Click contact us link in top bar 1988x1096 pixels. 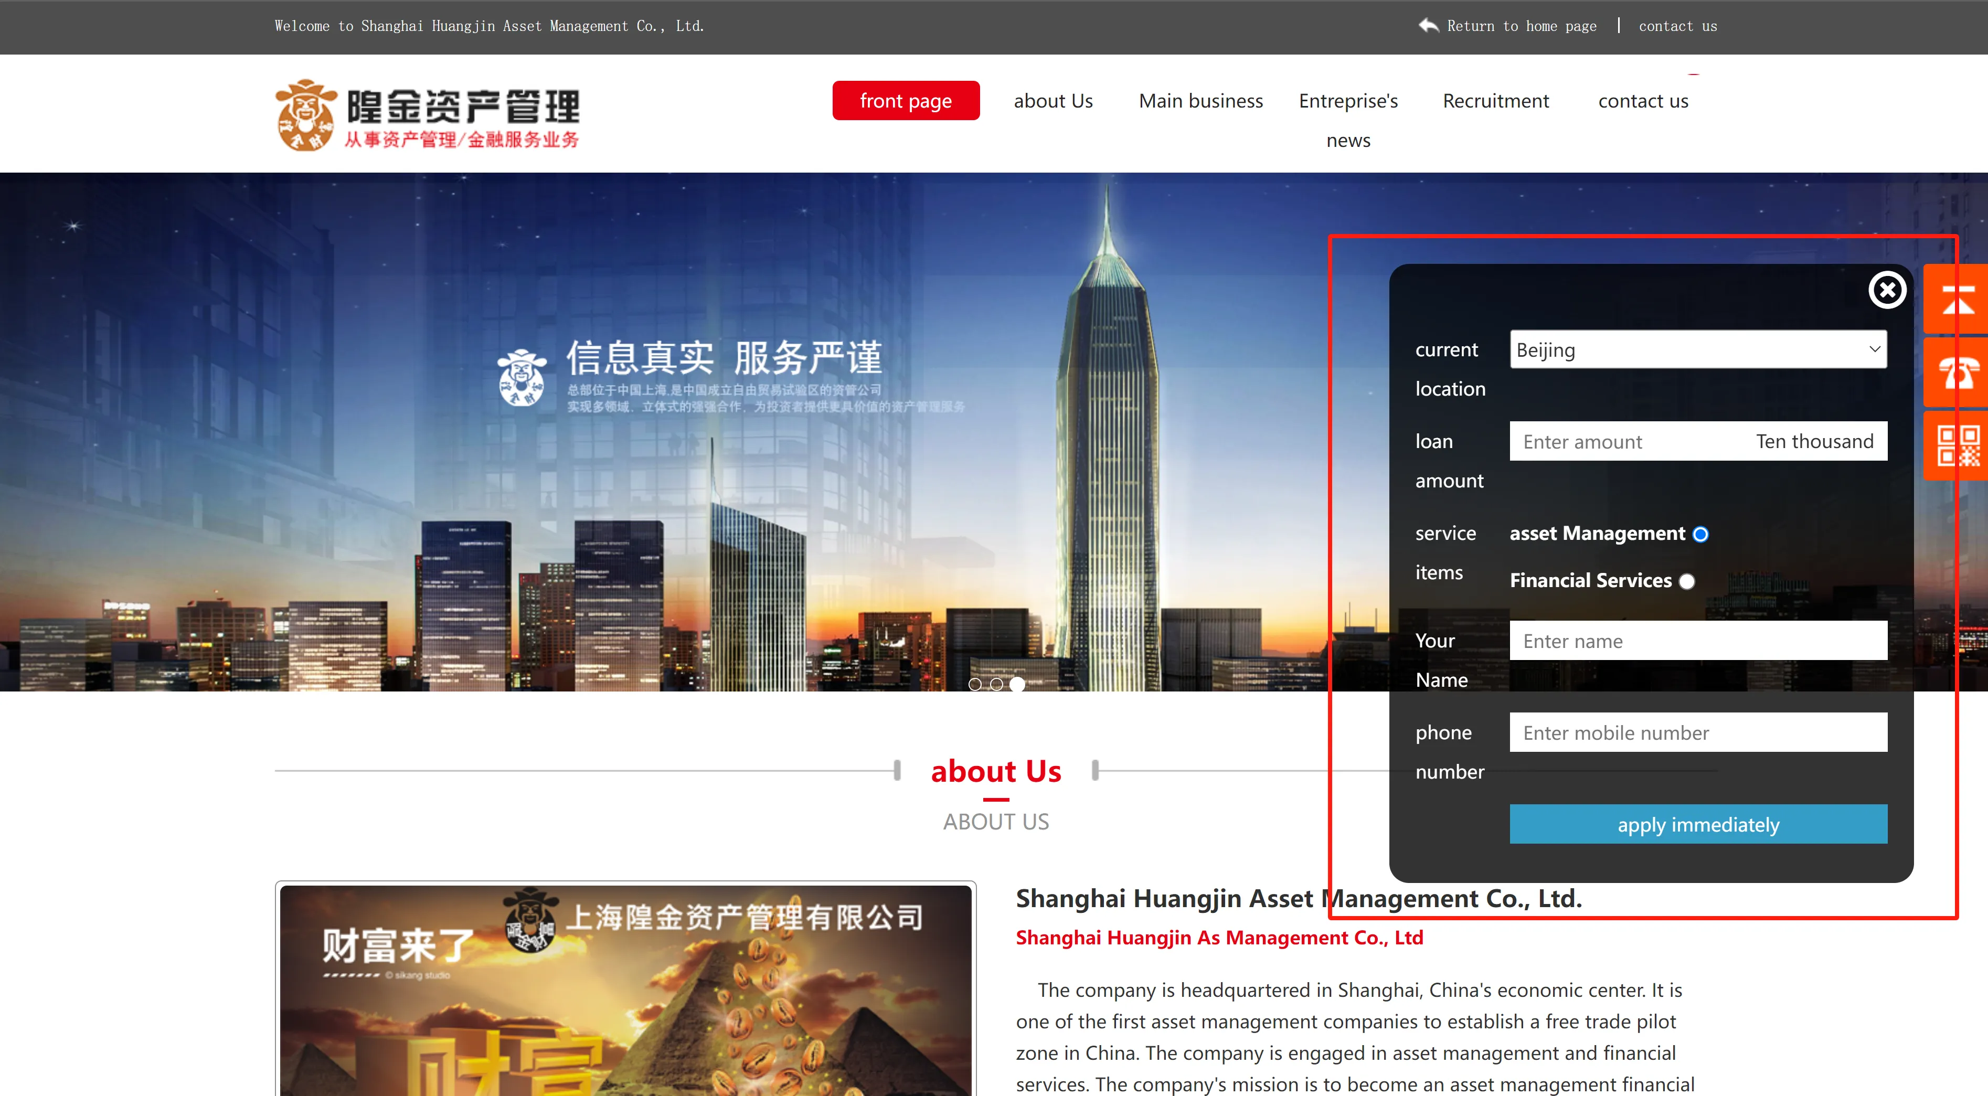coord(1678,26)
